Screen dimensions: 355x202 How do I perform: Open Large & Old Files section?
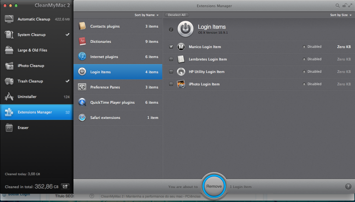pyautogui.click(x=37, y=50)
